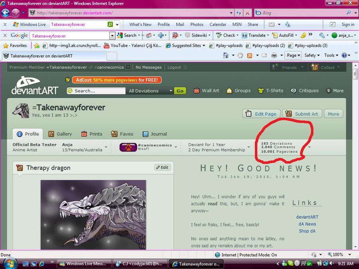Open the Wall Art section

tap(206, 90)
